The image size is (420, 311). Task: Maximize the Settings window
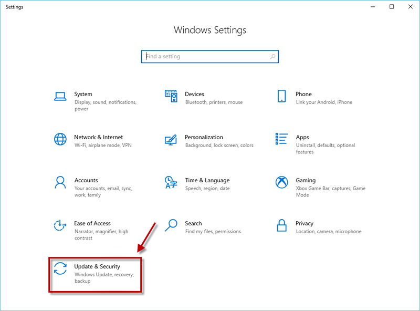tap(392, 7)
